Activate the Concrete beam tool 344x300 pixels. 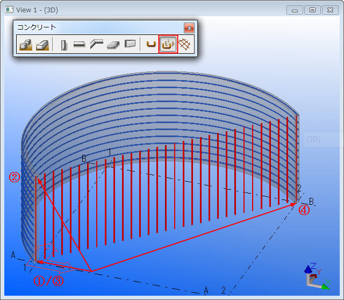80,45
